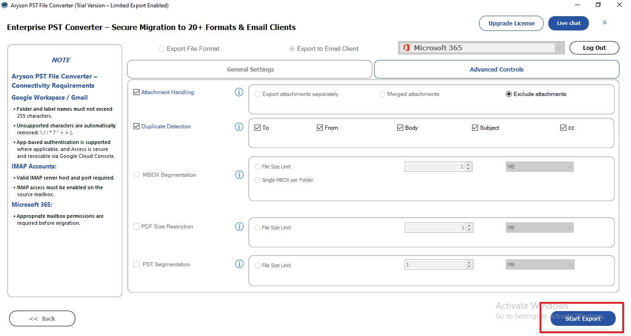Increase MBOX file size limit spinner
This screenshot has width=631, height=336.
(x=468, y=164)
